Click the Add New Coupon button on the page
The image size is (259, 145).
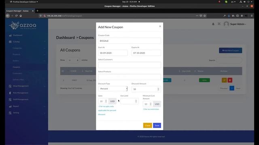230,50
